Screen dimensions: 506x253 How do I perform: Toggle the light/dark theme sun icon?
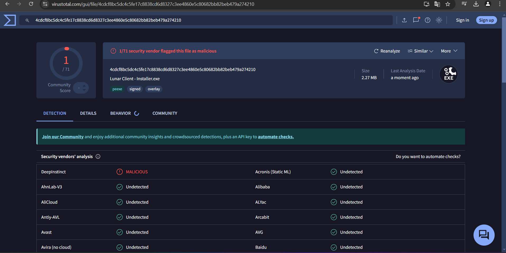pos(439,20)
